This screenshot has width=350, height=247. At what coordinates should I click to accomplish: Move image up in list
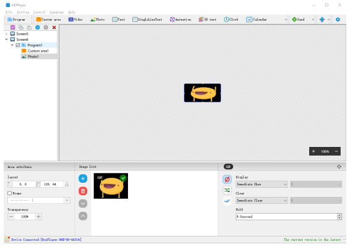point(83,216)
